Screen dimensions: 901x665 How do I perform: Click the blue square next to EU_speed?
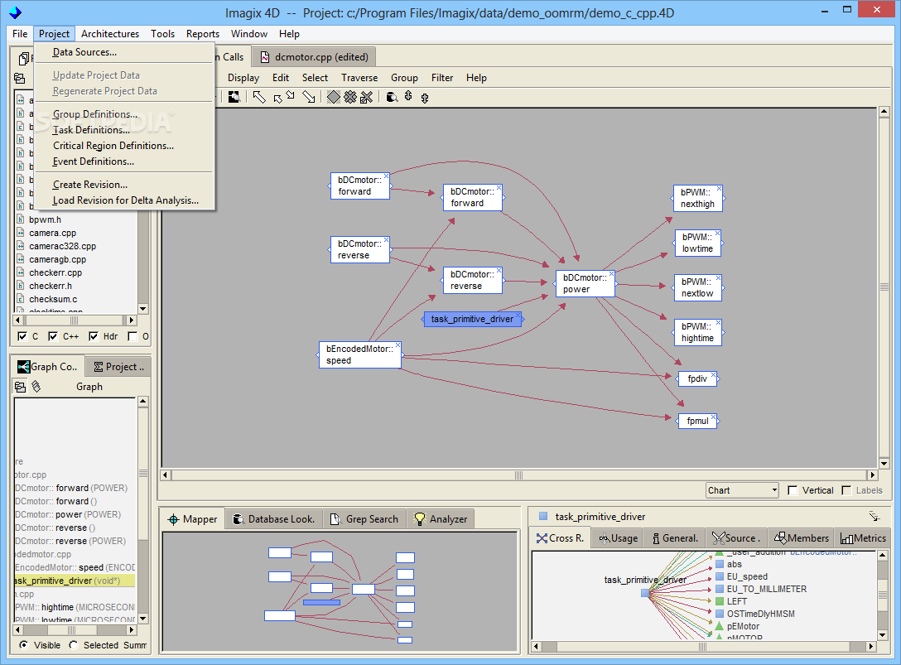720,576
